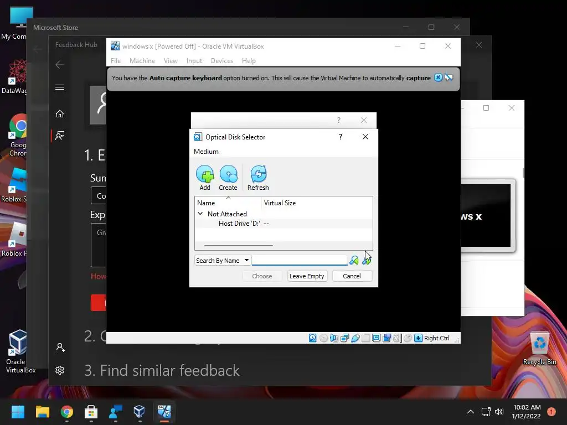This screenshot has width=567, height=425.
Task: Click the volume icon in the system tray
Action: (499, 412)
